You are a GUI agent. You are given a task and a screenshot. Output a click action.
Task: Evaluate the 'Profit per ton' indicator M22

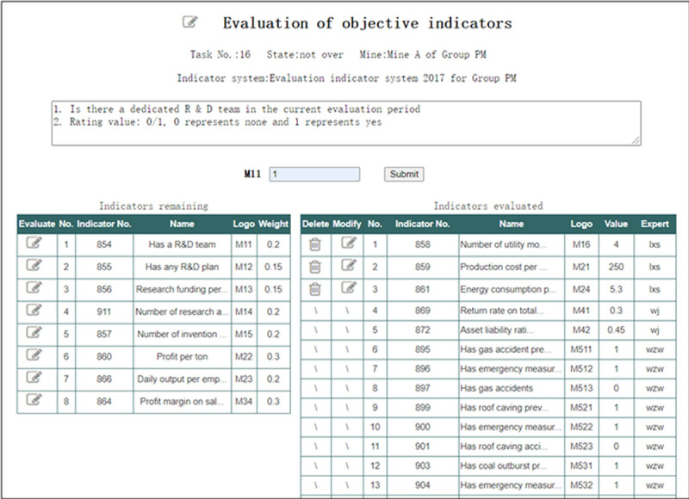pyautogui.click(x=35, y=355)
